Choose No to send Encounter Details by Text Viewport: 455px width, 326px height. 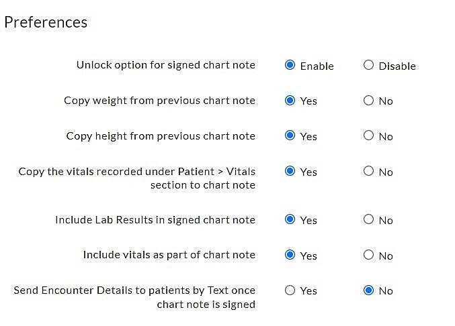(368, 290)
